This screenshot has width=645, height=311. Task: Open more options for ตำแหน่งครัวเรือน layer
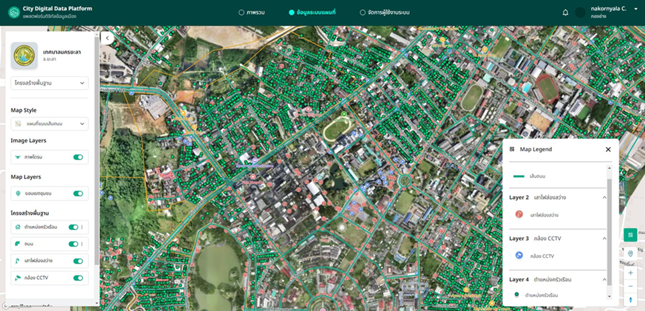(x=82, y=227)
